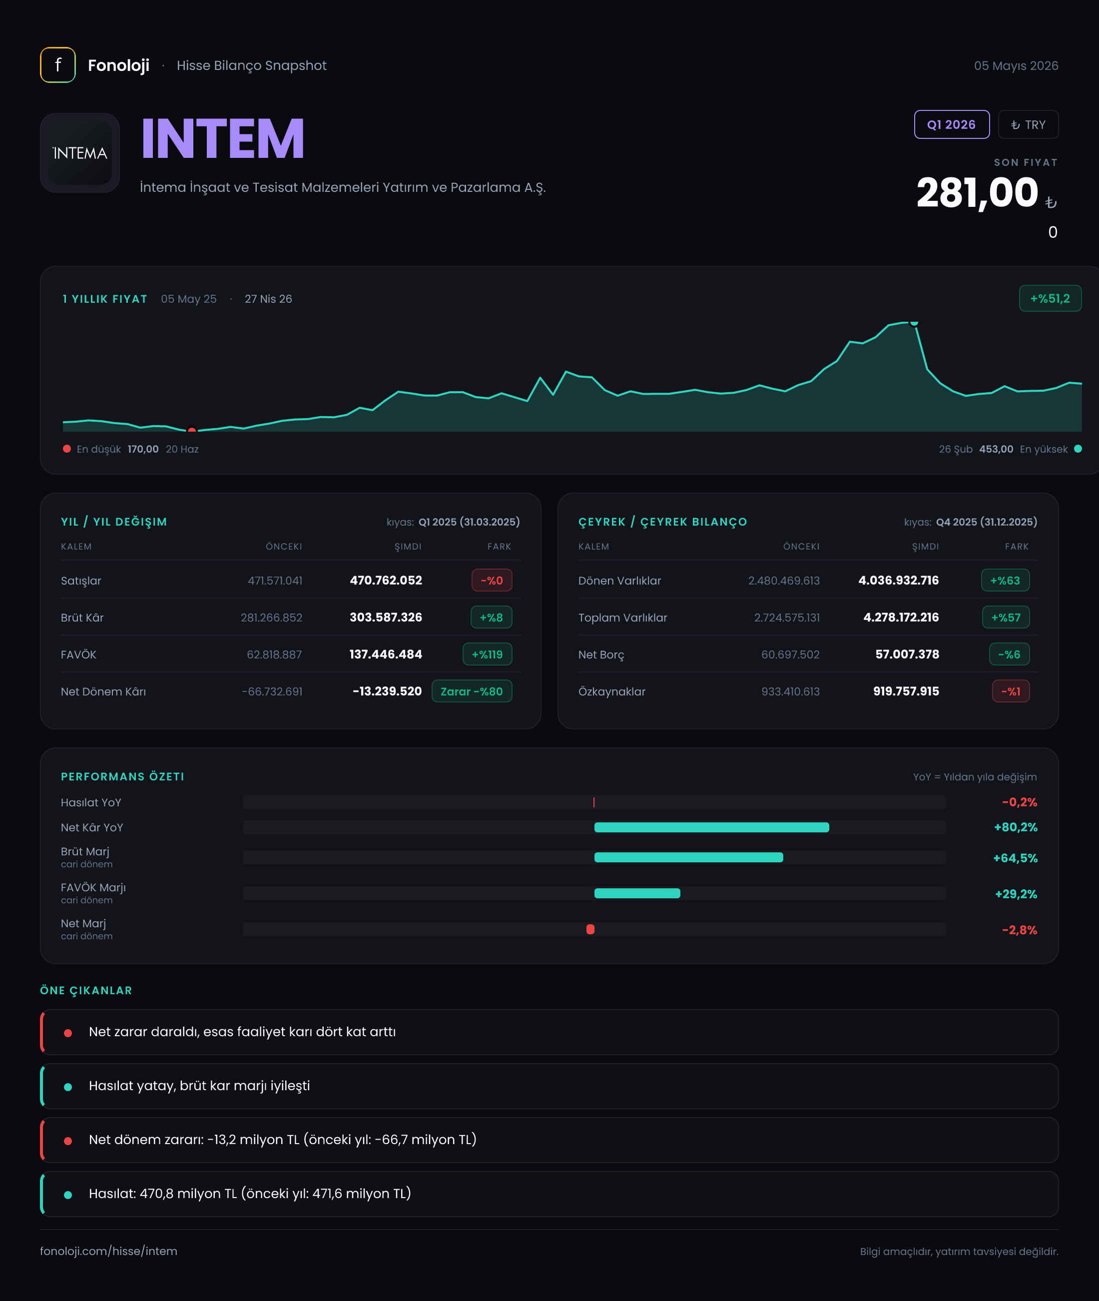Click the 170,00 lowest price value
The image size is (1099, 1301).
[x=143, y=449]
